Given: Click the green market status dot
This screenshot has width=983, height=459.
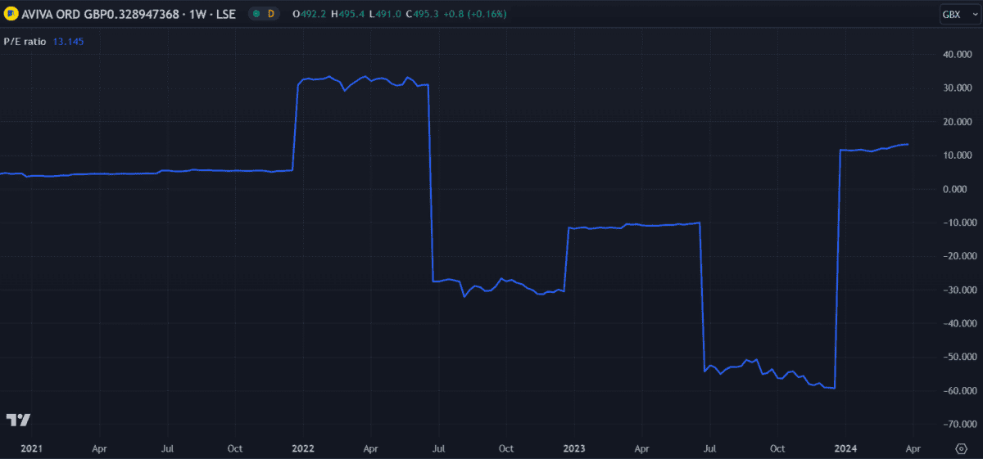Looking at the screenshot, I should (256, 14).
